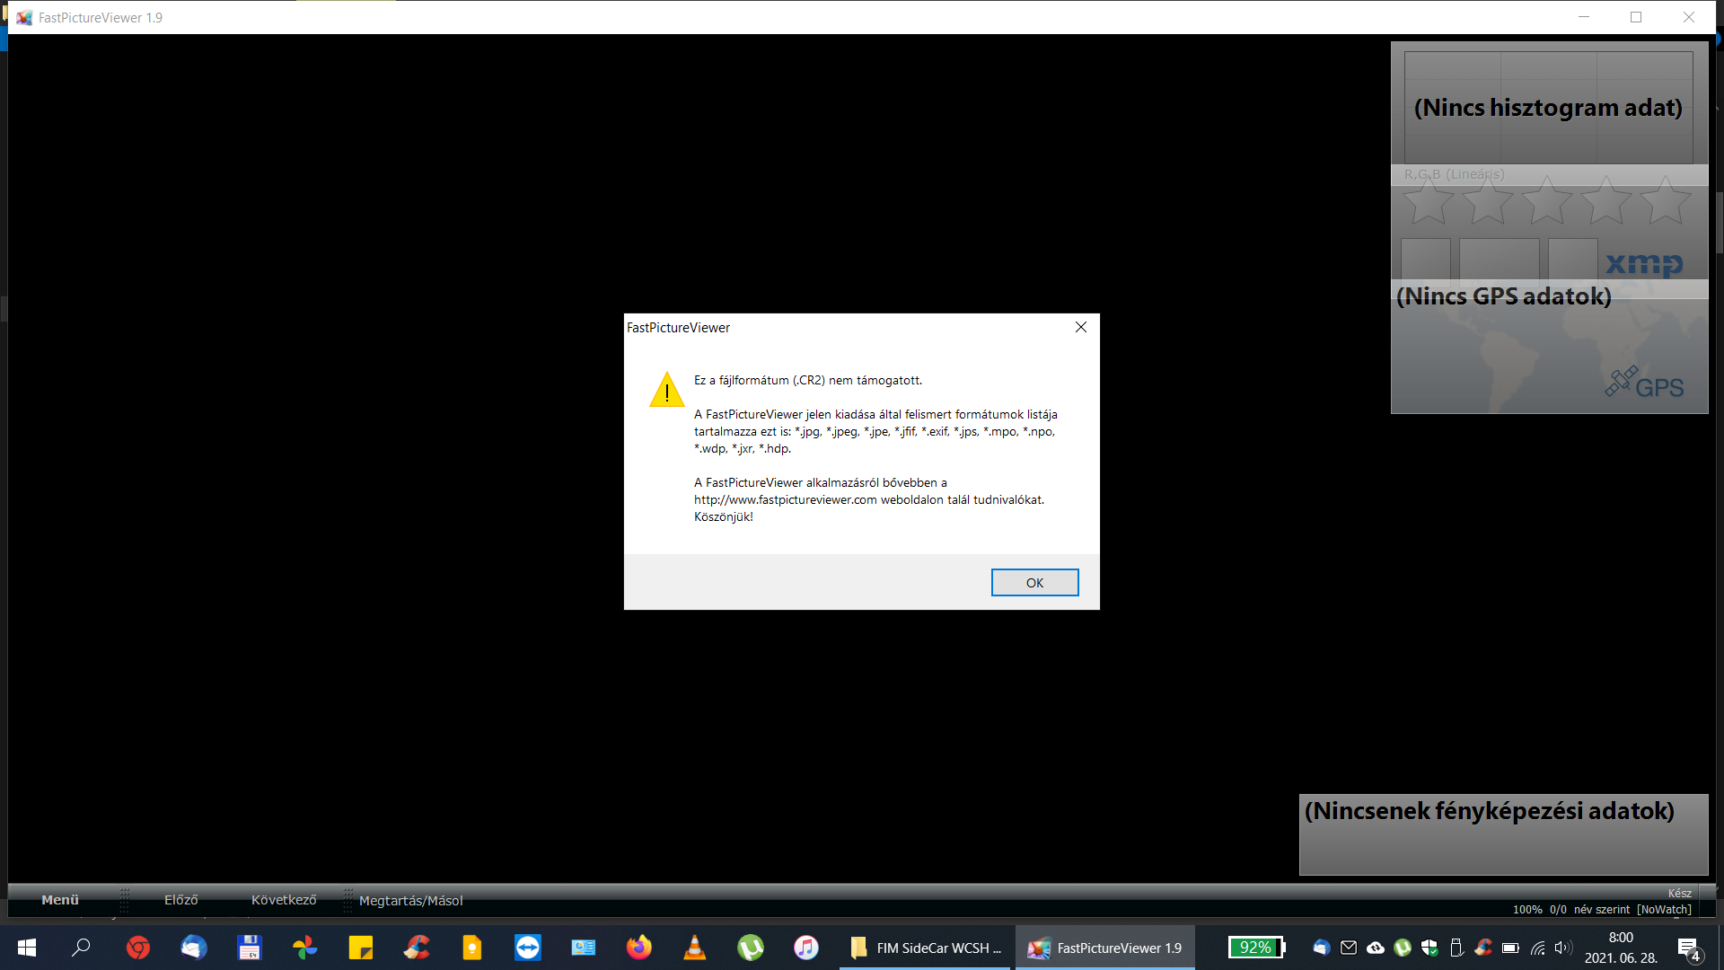Open the ID card app in taskbar
Viewport: 1724px width, 970px height.
[584, 948]
